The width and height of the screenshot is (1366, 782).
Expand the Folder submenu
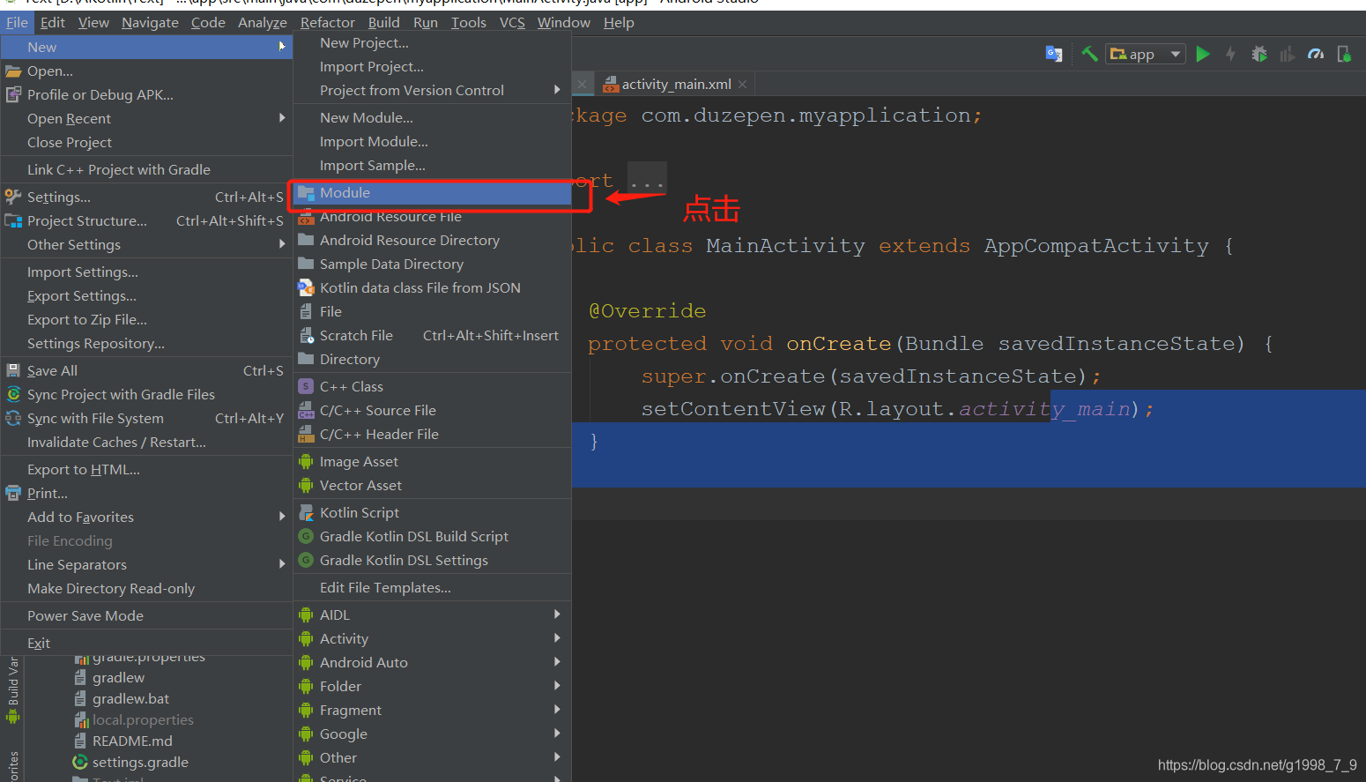pyautogui.click(x=432, y=687)
